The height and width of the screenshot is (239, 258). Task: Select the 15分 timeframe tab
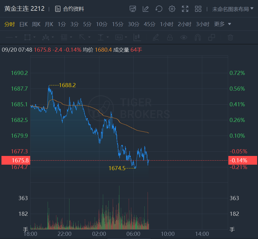point(118,24)
